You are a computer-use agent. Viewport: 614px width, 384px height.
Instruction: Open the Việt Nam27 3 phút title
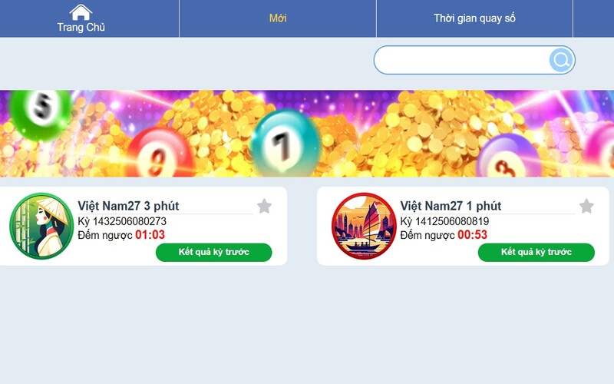click(x=128, y=206)
